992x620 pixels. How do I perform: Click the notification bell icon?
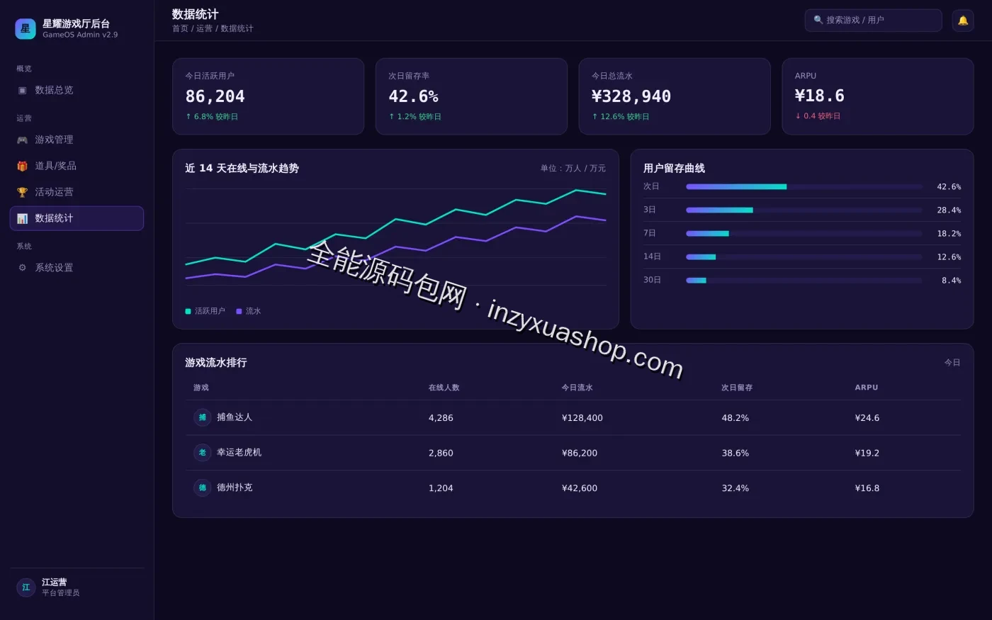[x=962, y=21]
